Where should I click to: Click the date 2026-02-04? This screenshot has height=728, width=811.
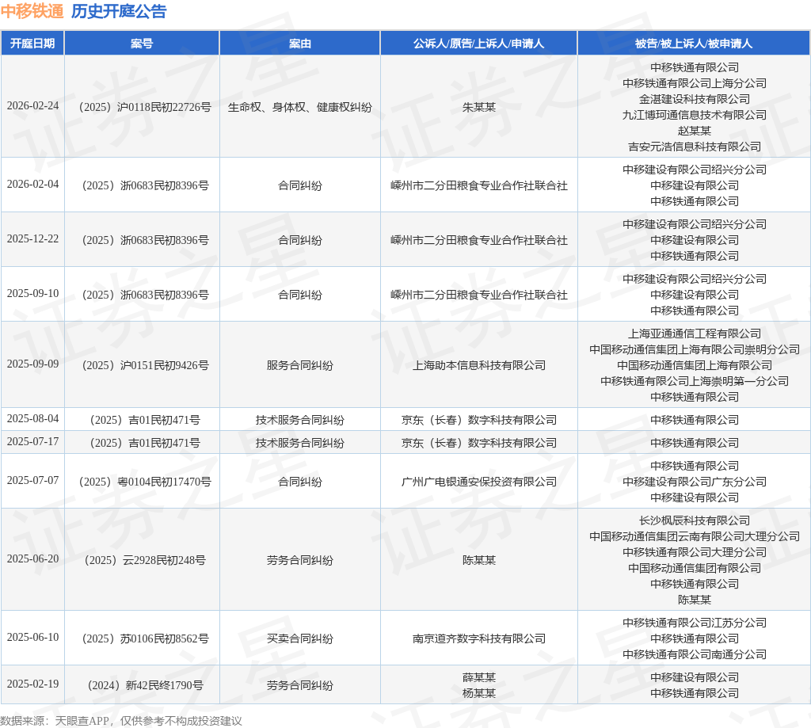32,185
